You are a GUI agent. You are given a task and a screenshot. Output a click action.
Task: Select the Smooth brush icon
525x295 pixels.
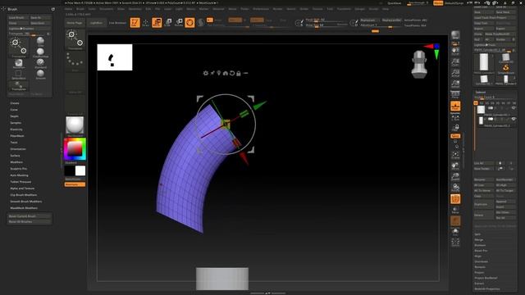tap(40, 74)
